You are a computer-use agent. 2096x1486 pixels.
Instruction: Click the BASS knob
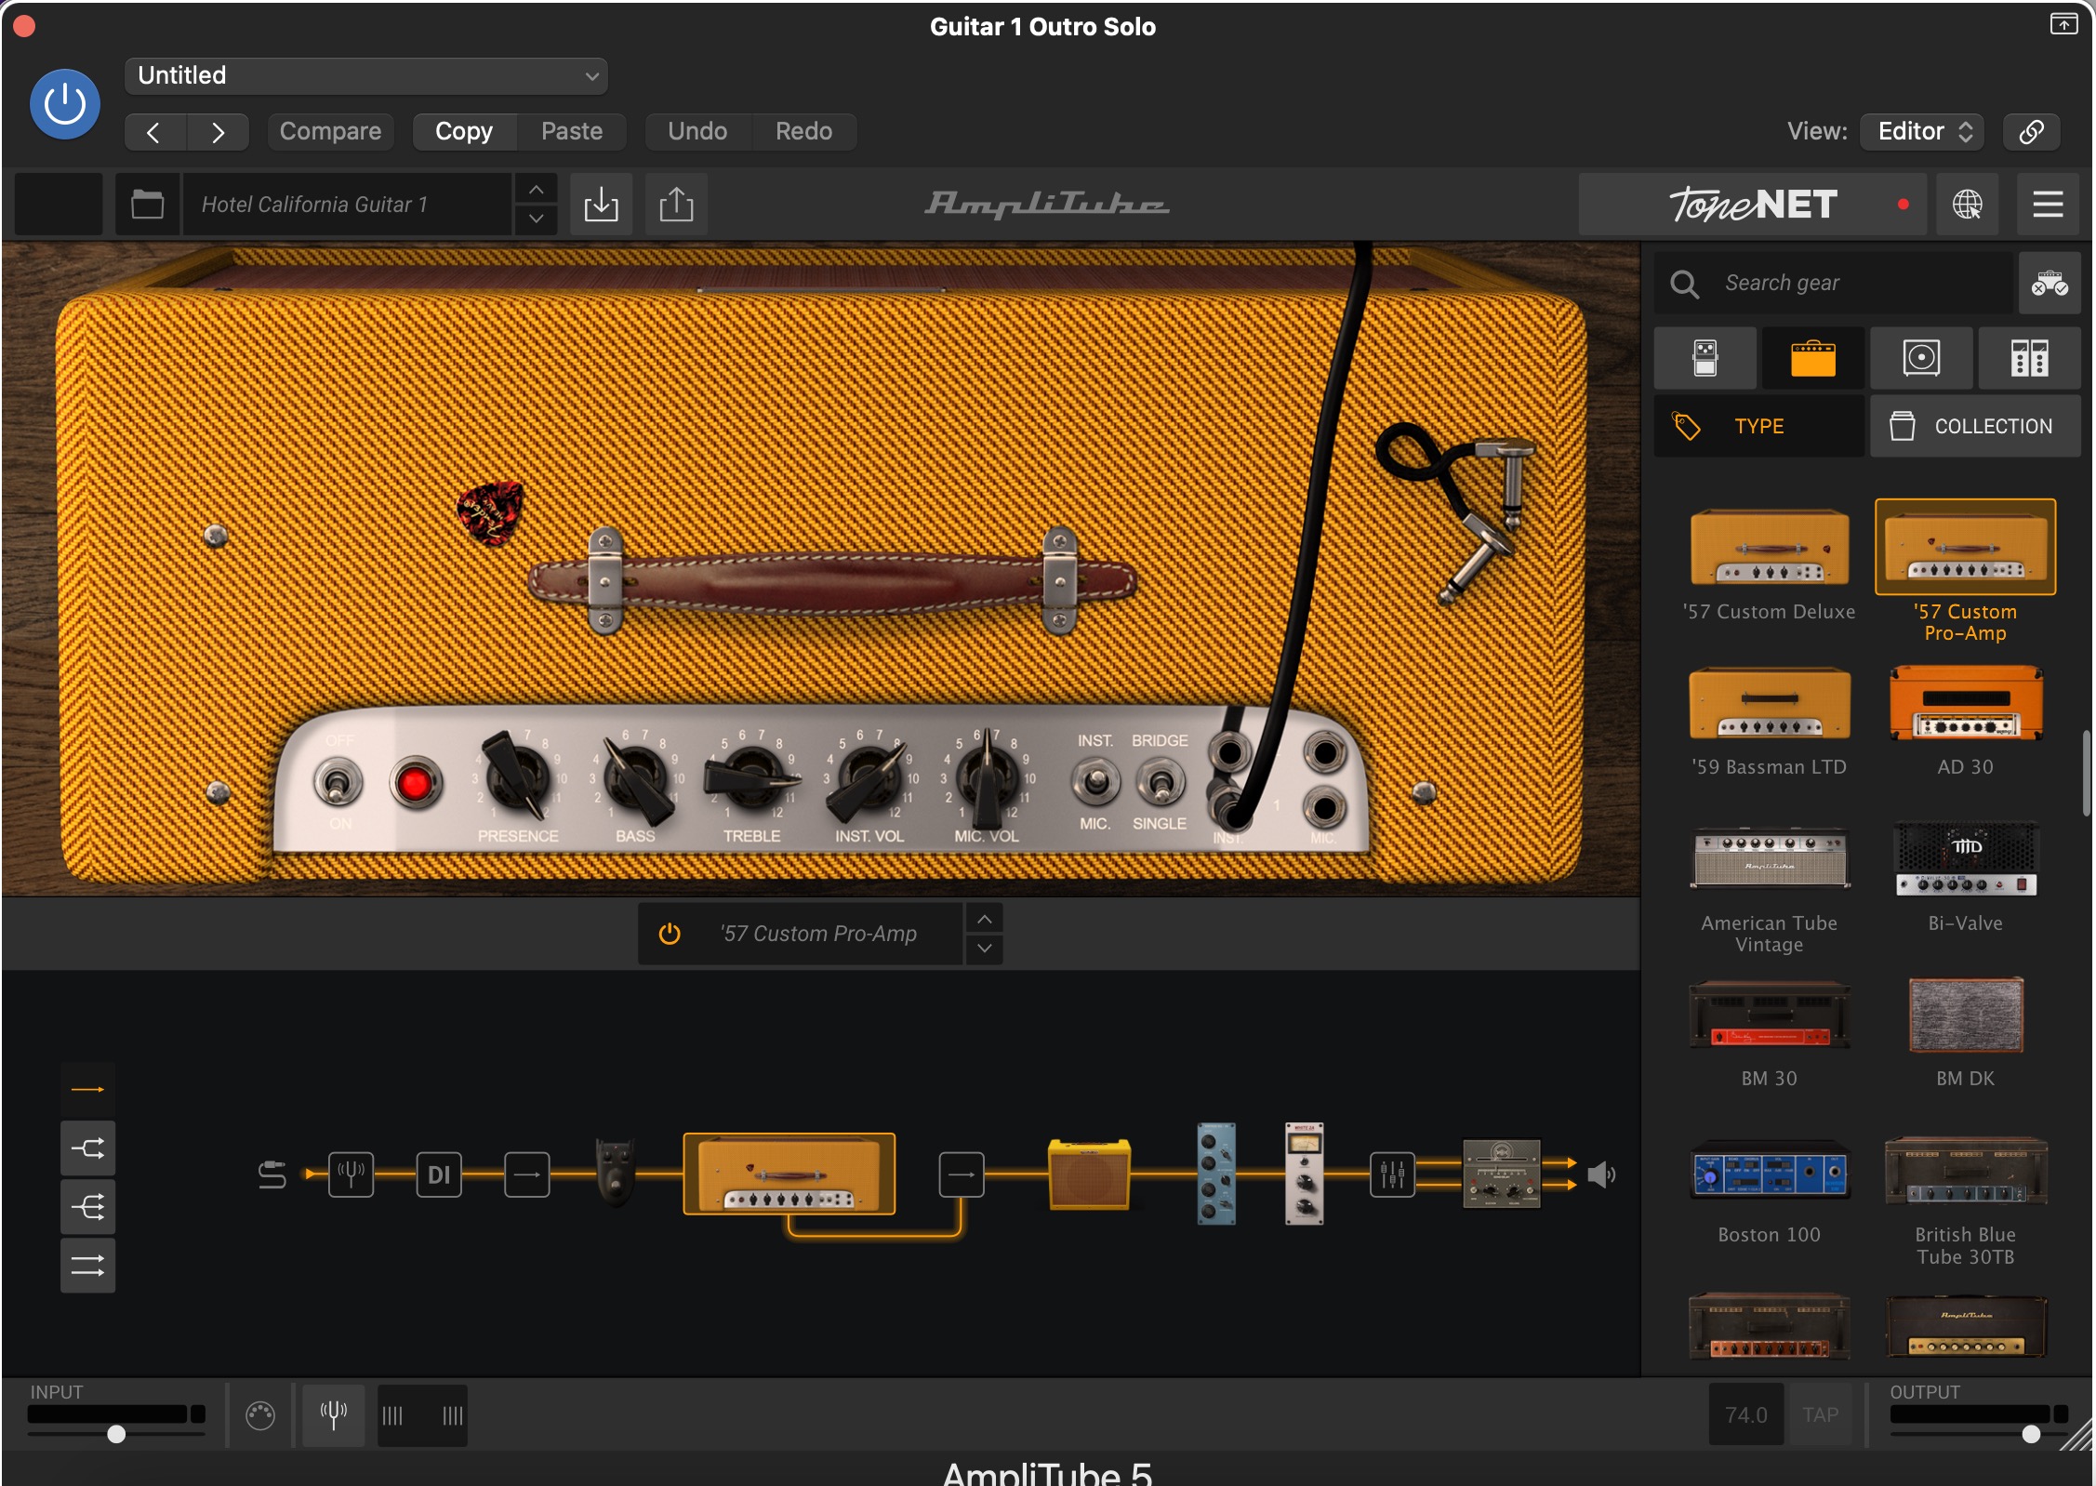[x=637, y=779]
